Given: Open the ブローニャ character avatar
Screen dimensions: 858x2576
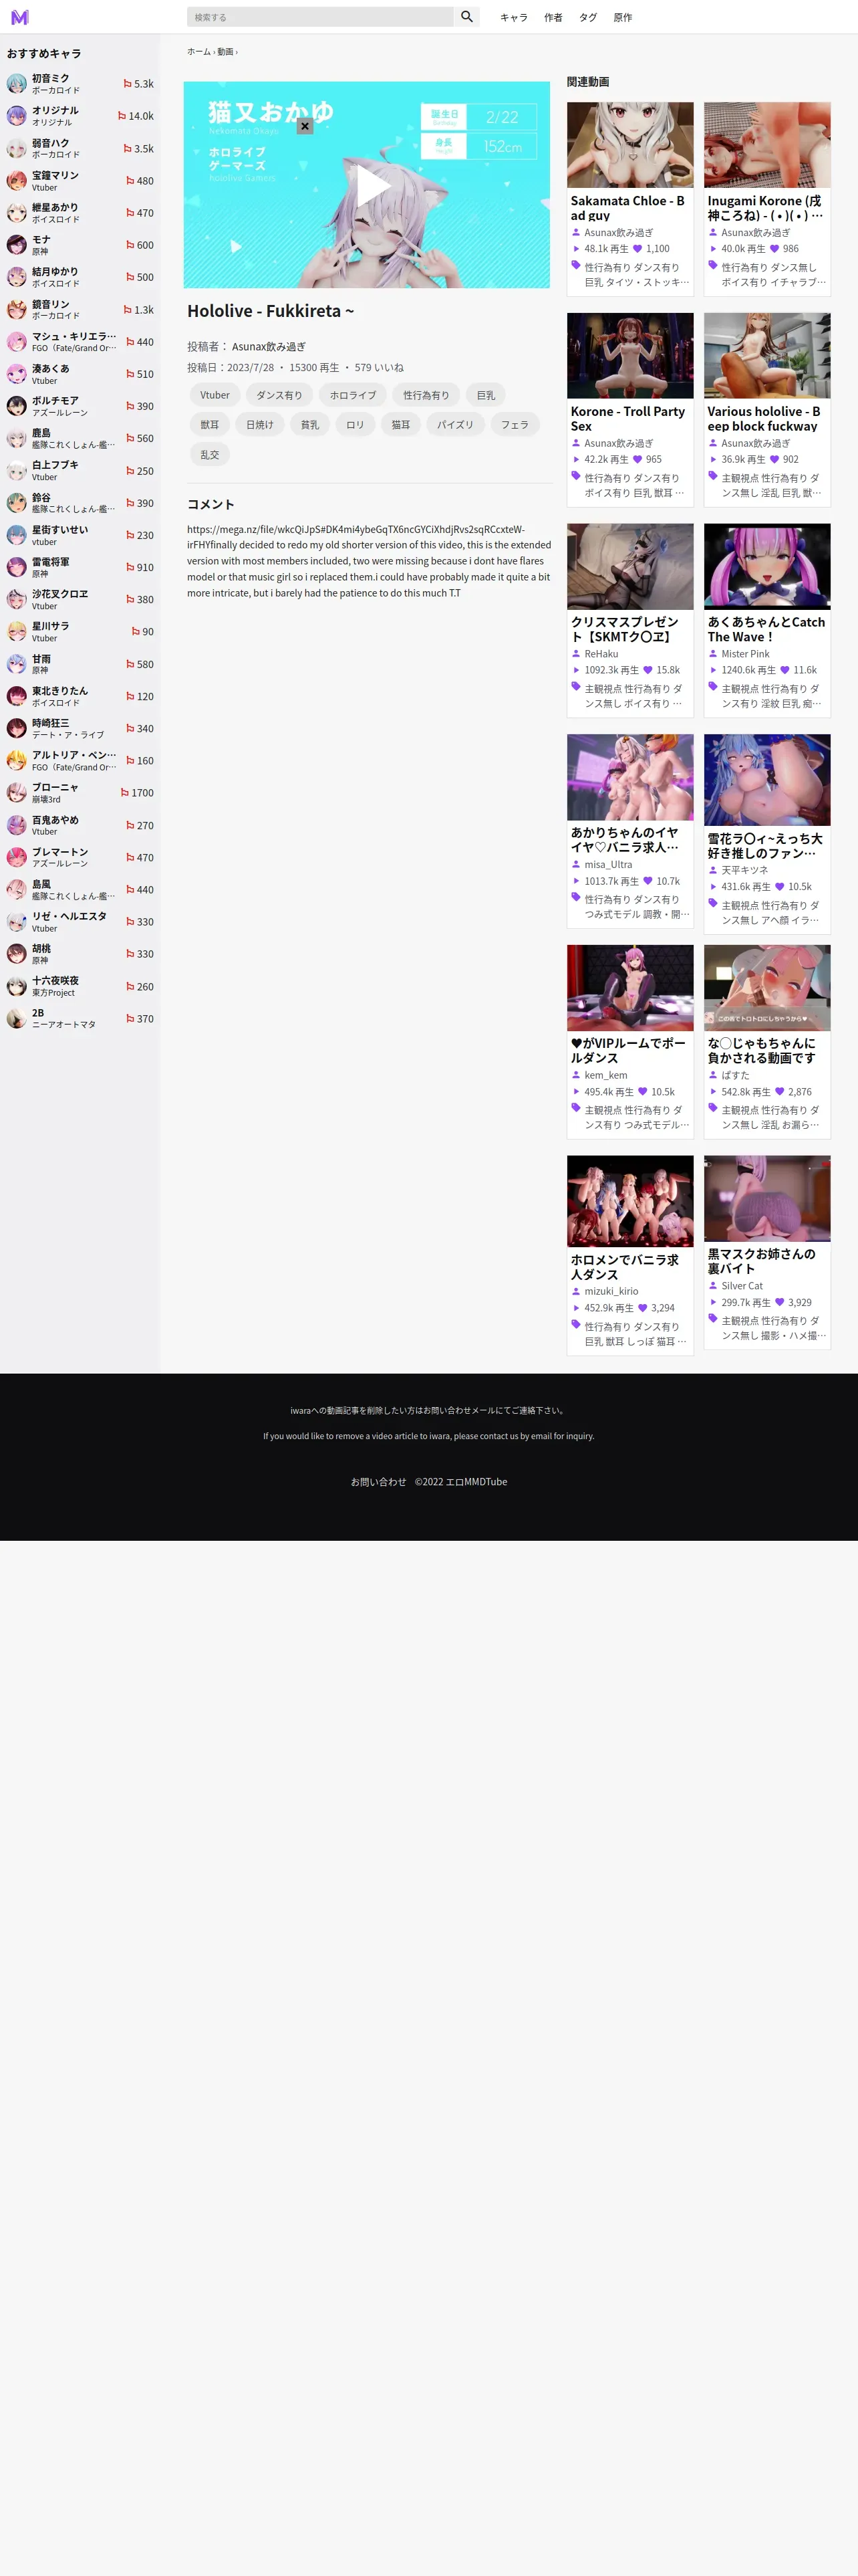Looking at the screenshot, I should [x=17, y=793].
